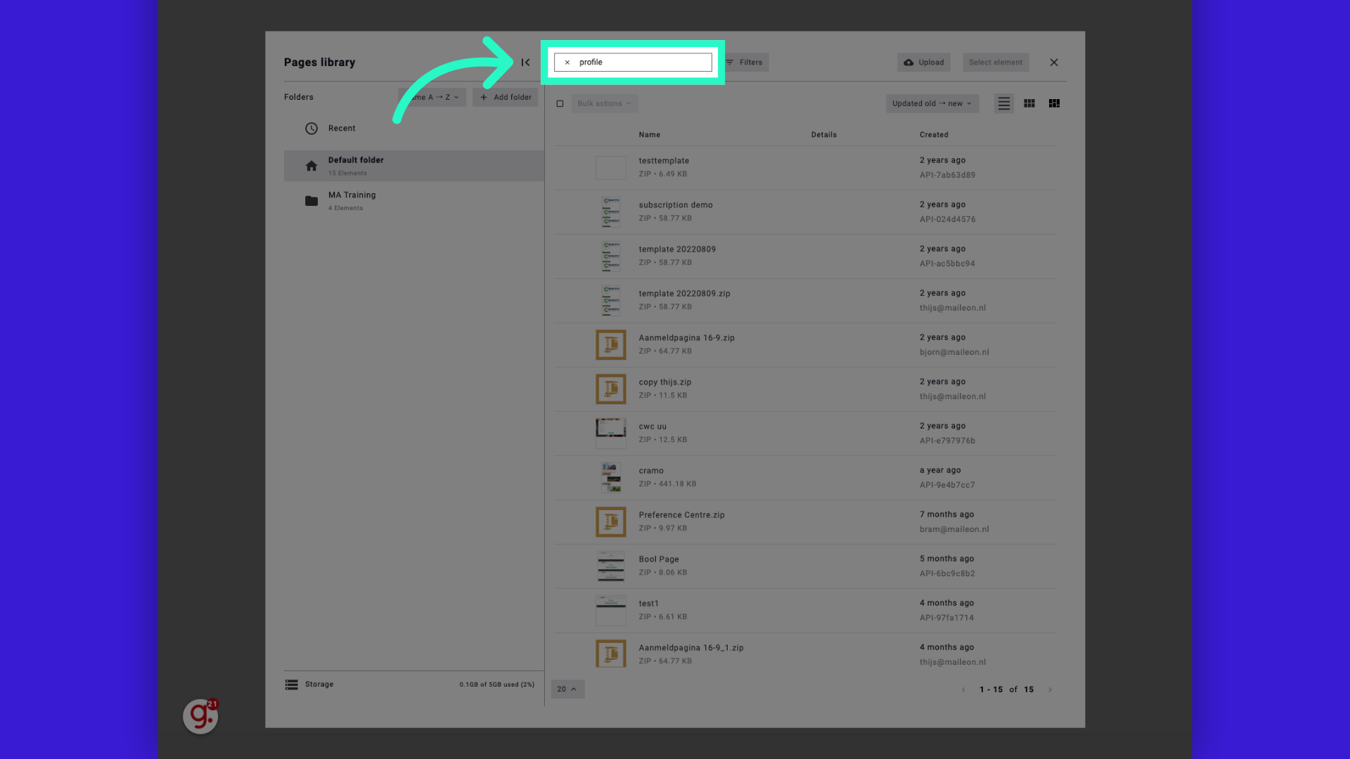This screenshot has height=759, width=1350.
Task: Click the Select element button
Action: [x=995, y=62]
